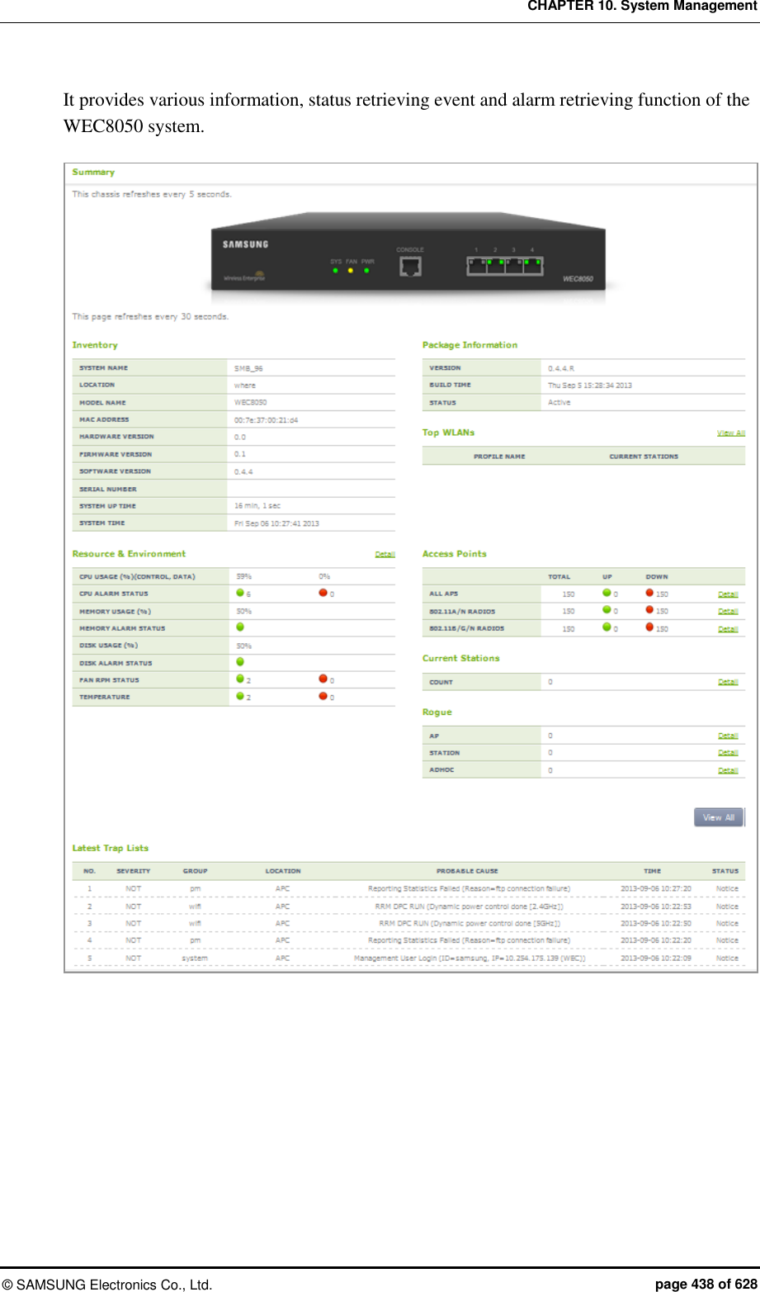This screenshot has height=1292, width=760.
Task: Open the Detail link for Rogue AP
Action: [728, 736]
